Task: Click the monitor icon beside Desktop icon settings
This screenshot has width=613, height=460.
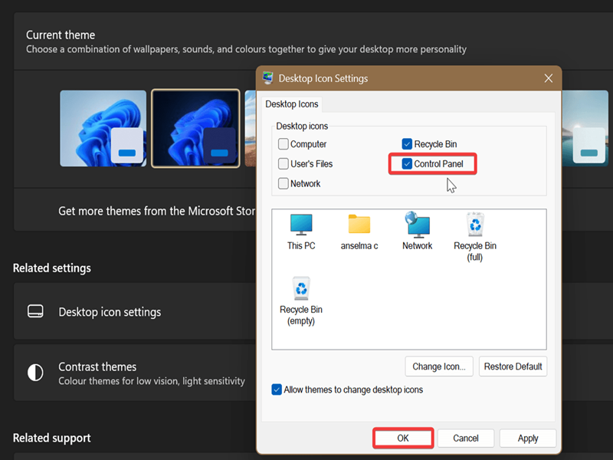Action: 35,311
